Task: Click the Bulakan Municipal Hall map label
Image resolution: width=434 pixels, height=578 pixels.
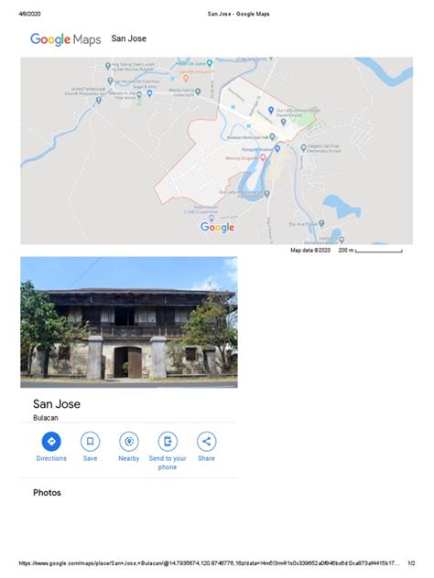Action: tap(247, 137)
